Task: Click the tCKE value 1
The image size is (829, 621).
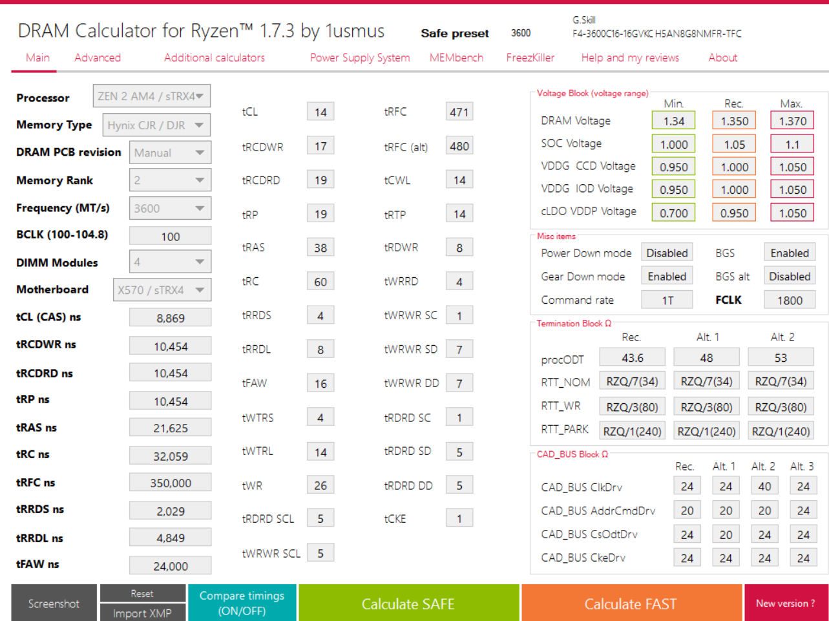Action: 459,519
